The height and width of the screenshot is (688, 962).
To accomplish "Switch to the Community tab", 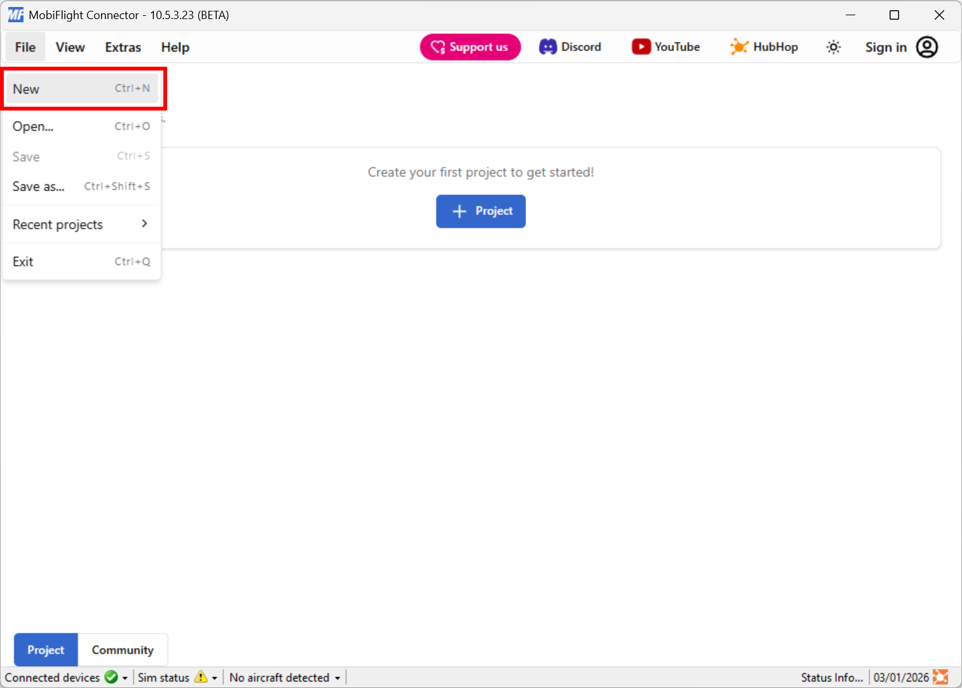I will tap(122, 649).
